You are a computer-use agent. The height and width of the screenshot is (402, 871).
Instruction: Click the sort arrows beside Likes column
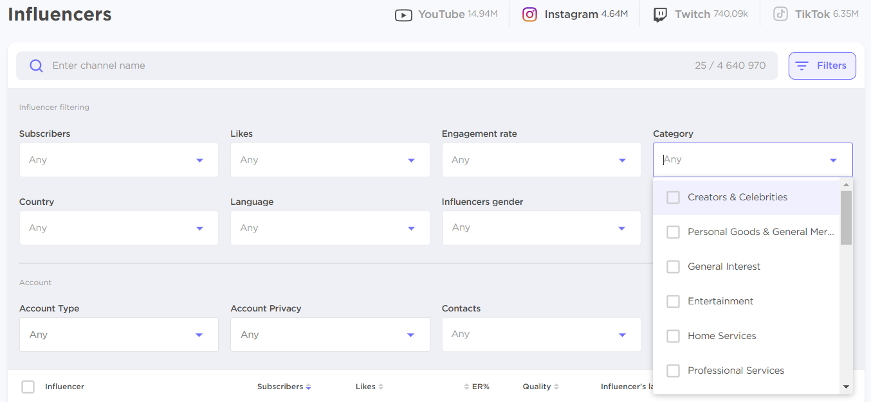pyautogui.click(x=381, y=387)
